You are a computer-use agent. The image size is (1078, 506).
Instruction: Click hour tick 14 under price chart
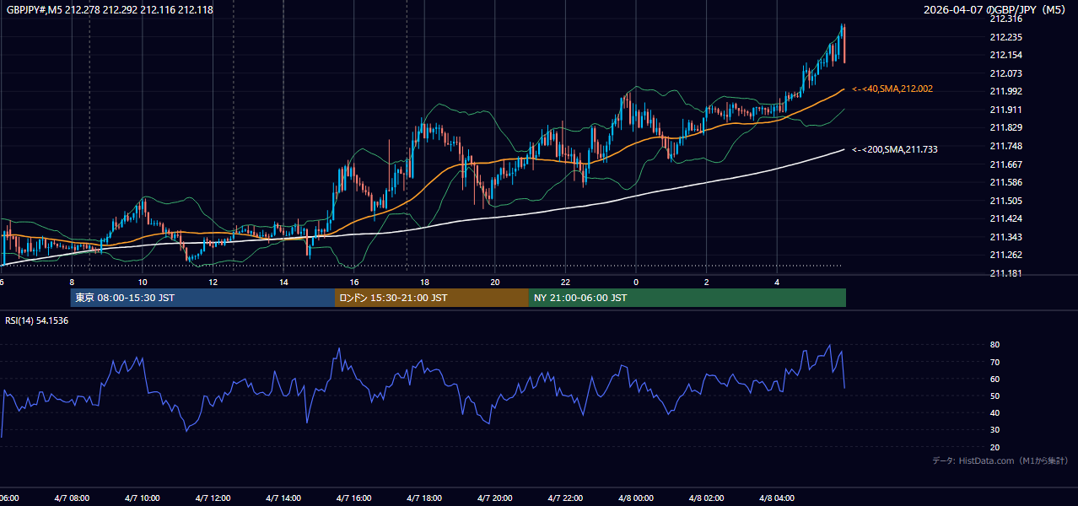[283, 282]
